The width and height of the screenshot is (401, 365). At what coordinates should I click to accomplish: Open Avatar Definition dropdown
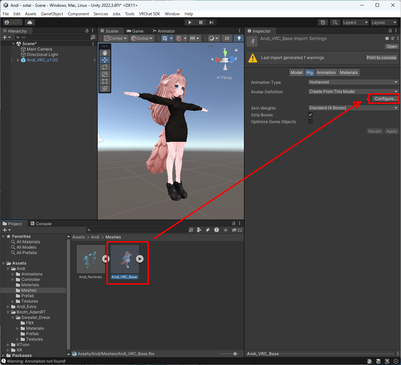coord(353,92)
